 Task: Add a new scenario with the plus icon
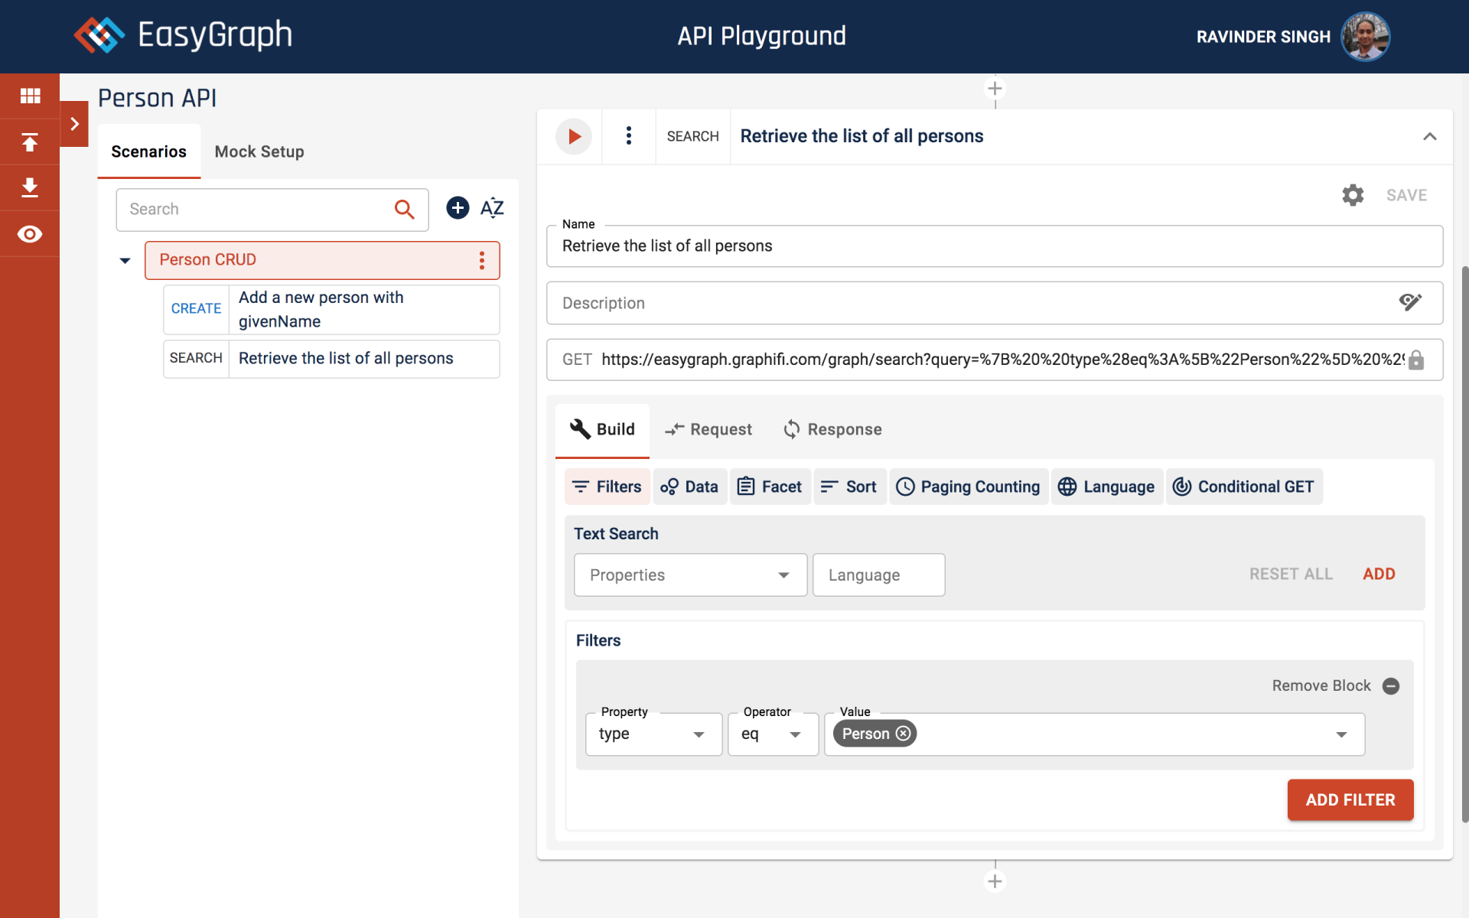pos(458,208)
